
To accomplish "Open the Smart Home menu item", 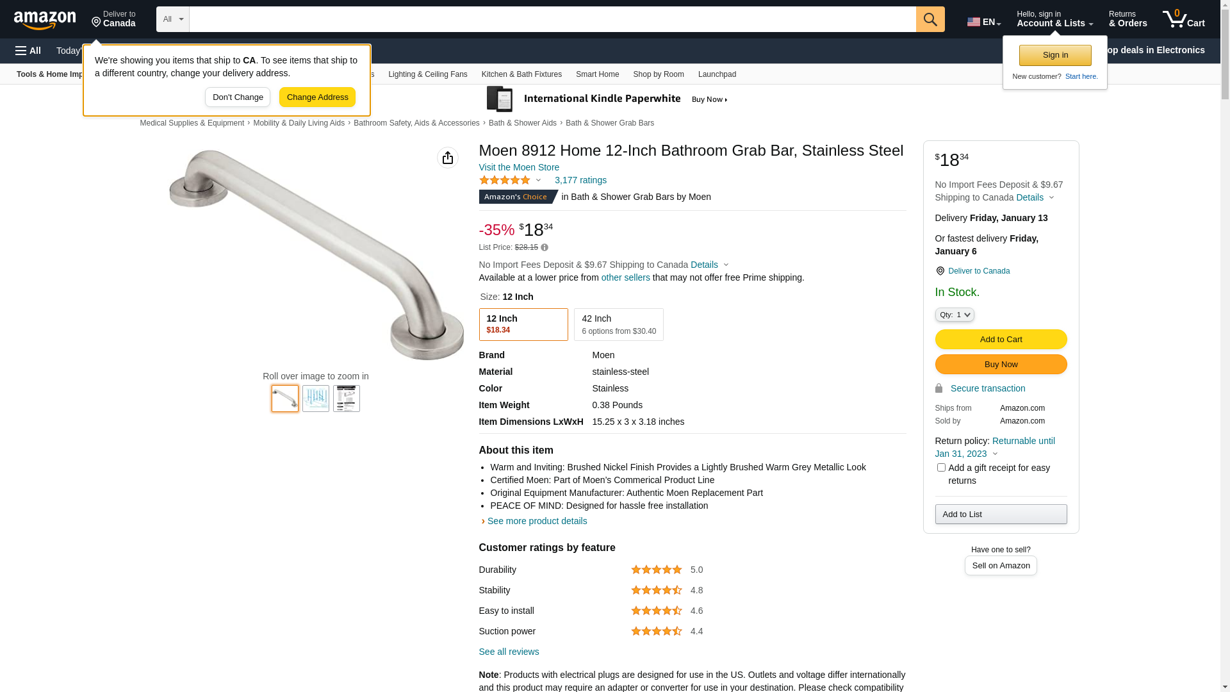I will pos(597,74).
